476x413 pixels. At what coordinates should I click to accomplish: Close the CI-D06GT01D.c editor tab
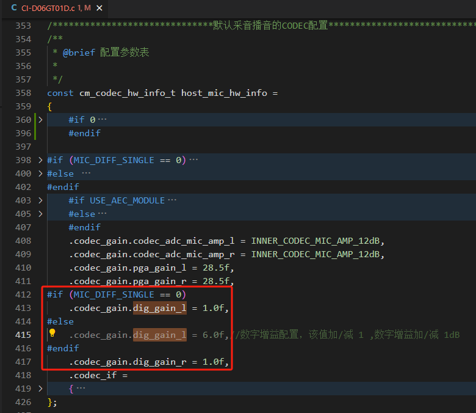pos(99,8)
